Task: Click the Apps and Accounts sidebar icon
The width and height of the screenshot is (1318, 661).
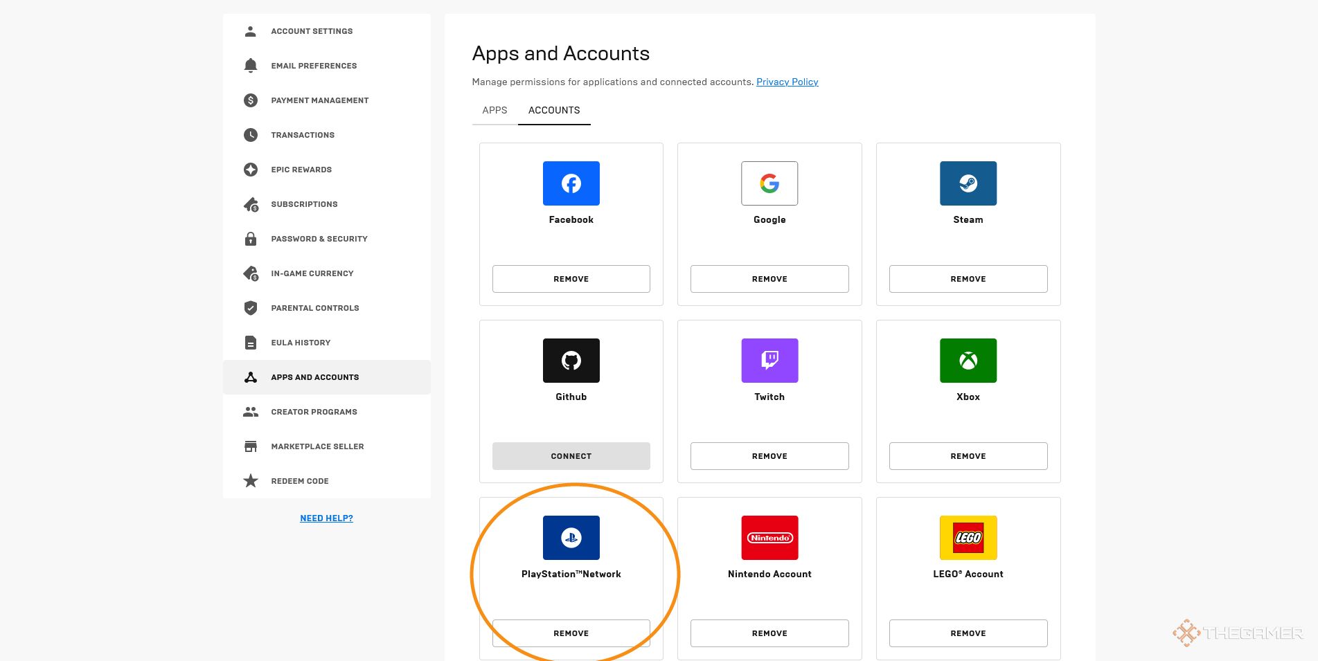Action: pyautogui.click(x=251, y=377)
